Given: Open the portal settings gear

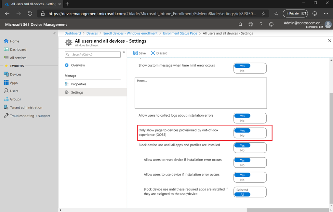Looking at the screenshot, I should [250, 24].
